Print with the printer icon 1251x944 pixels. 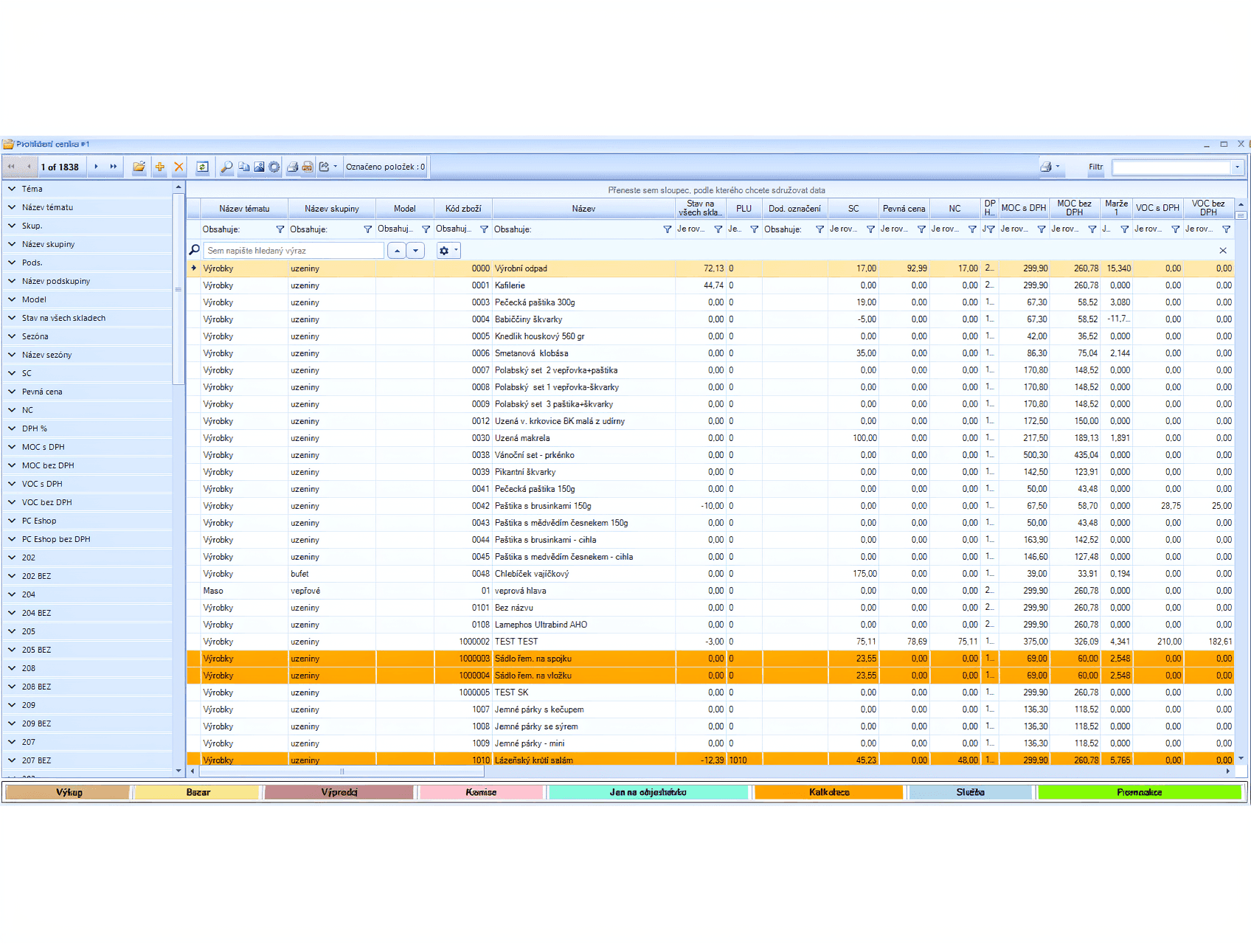[x=292, y=167]
